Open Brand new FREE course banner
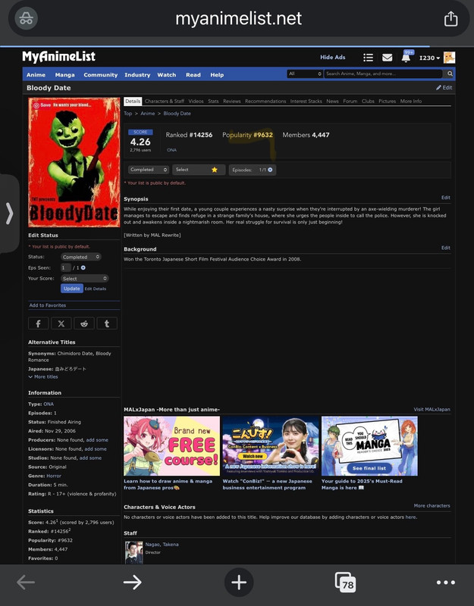 click(172, 446)
